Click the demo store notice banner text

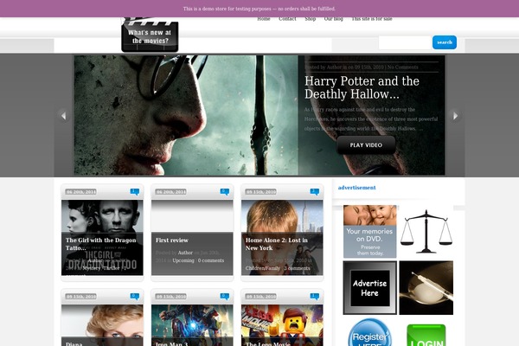(259, 9)
